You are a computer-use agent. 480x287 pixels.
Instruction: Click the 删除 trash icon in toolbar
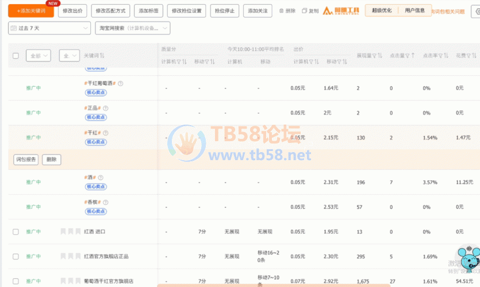point(282,11)
